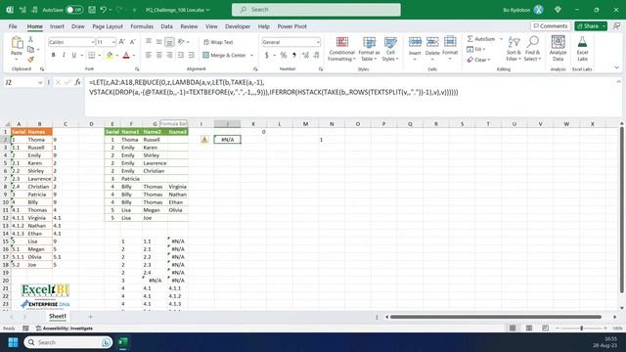Add a new sheet with plus button
This screenshot has height=352, width=626.
90,317
